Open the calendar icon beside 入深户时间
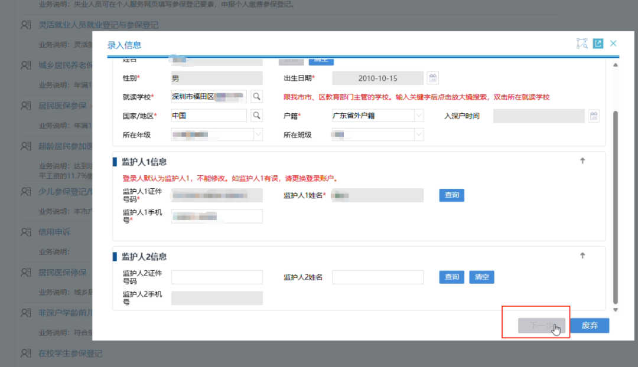Screen dimensions: 638x367 (594, 116)
